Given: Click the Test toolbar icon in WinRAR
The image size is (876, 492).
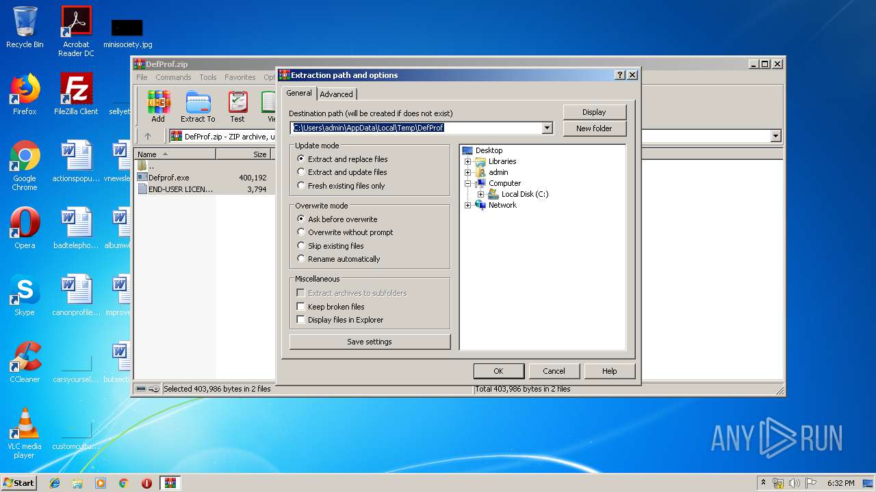Looking at the screenshot, I should (x=237, y=106).
